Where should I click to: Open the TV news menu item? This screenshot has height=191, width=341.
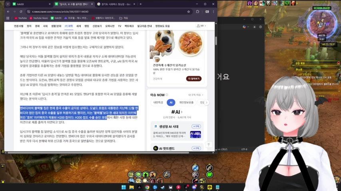[120, 26]
